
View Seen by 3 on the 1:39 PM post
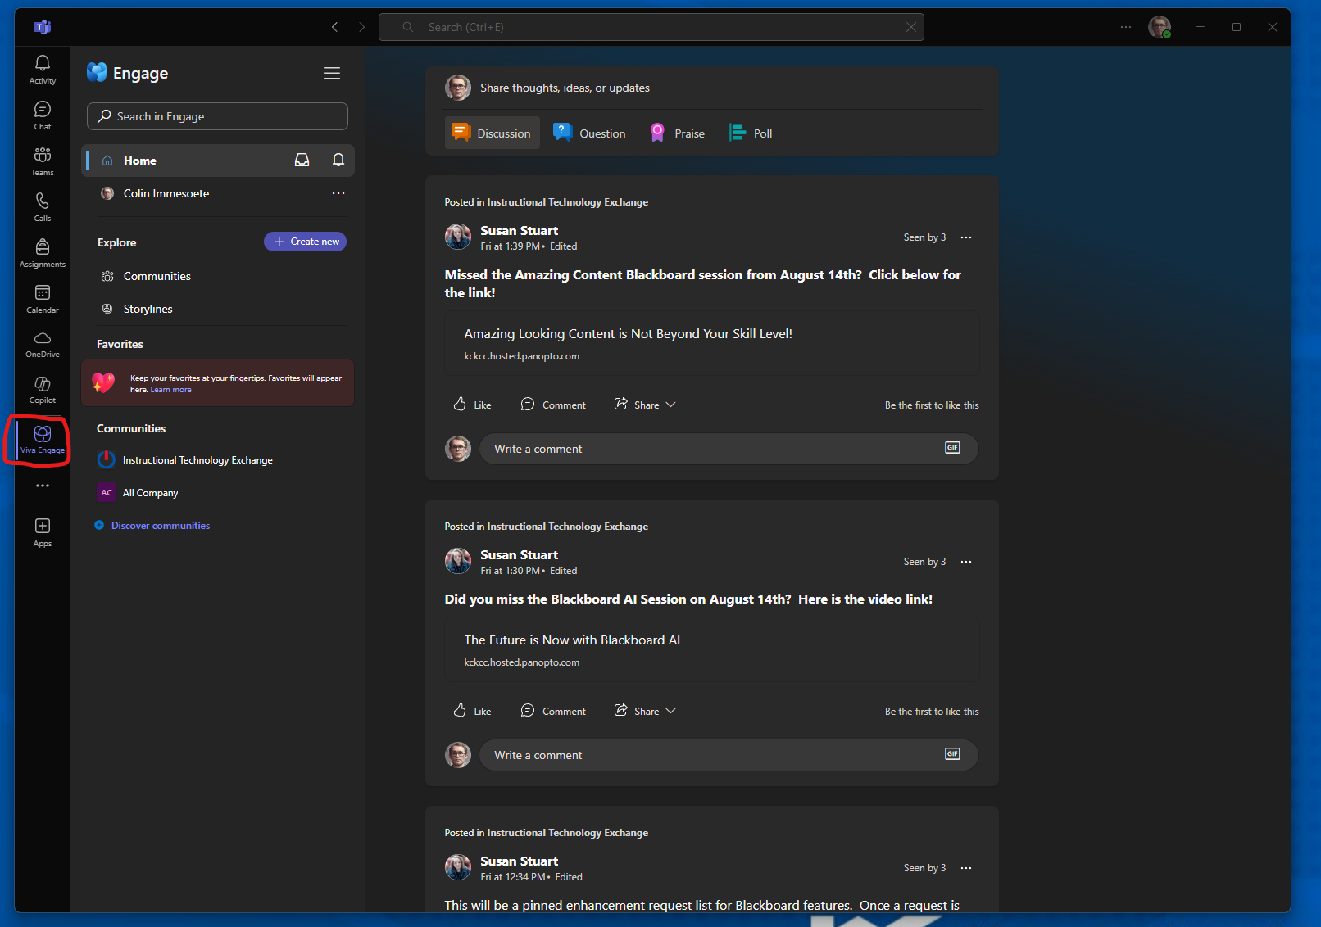[924, 237]
